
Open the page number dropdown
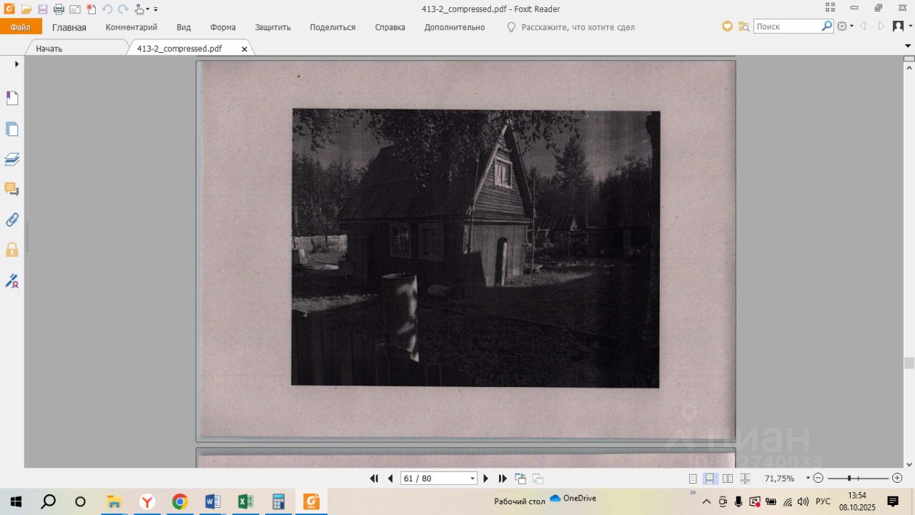tap(472, 479)
